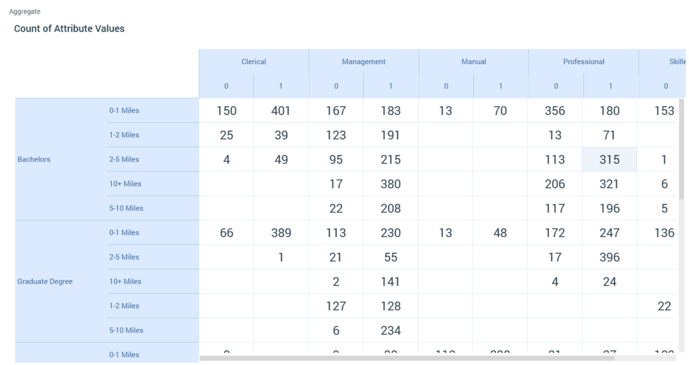Select the Graduate Degree row header
689x365 pixels.
point(45,281)
